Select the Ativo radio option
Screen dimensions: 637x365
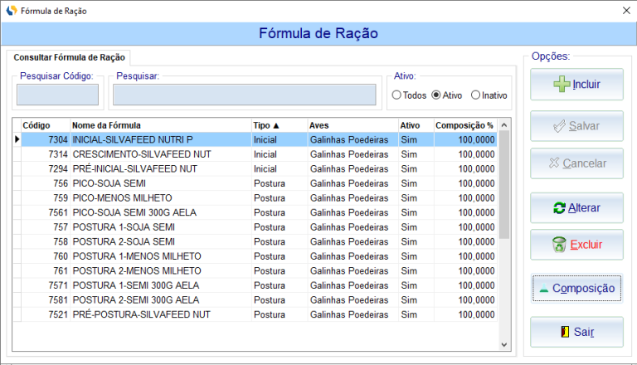(436, 95)
